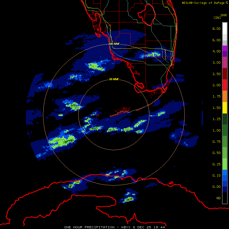This screenshot has width=229, height=229.
Task: Click the 50 NMI range ring label
Action: tap(114, 79)
